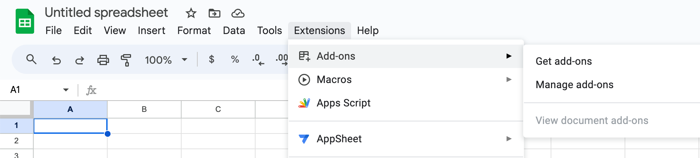Click the search menus magnifier icon
Image resolution: width=700 pixels, height=158 pixels.
click(31, 59)
